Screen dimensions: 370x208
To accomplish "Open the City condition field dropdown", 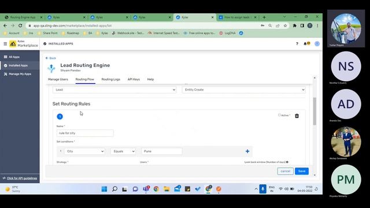I will pyautogui.click(x=85, y=151).
